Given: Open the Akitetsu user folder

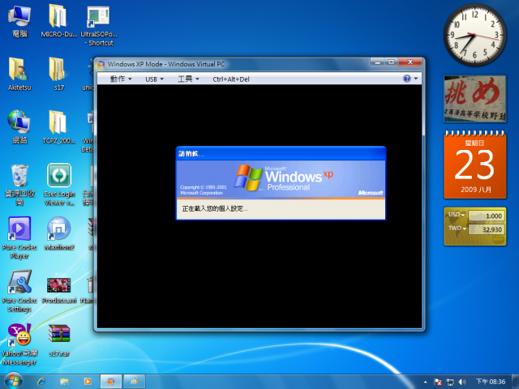Looking at the screenshot, I should [x=19, y=74].
